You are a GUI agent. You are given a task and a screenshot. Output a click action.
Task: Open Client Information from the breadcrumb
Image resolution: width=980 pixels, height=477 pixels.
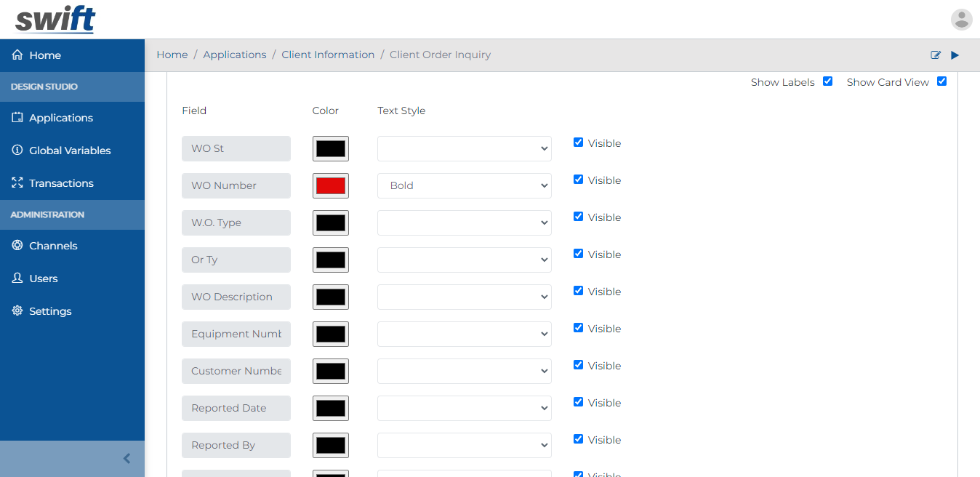328,55
